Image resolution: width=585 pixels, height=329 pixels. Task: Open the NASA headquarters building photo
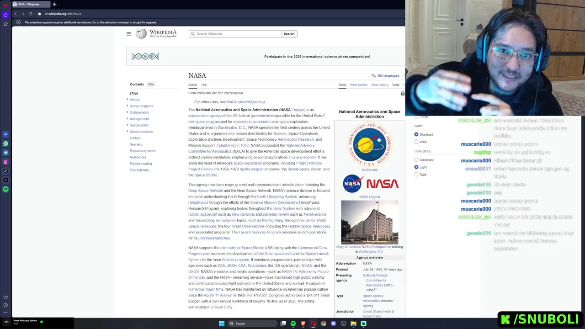pyautogui.click(x=369, y=222)
